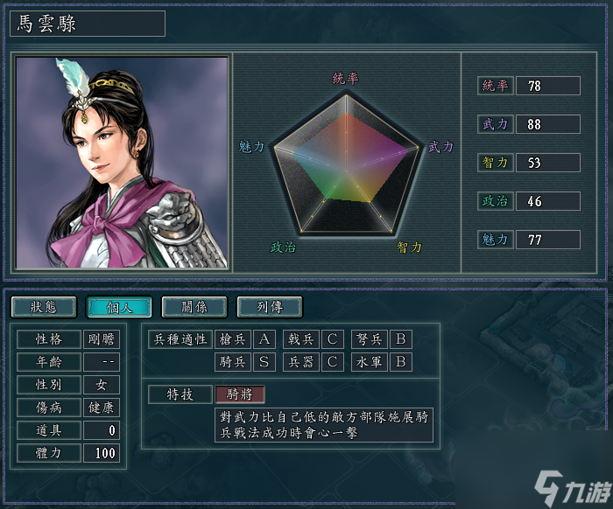Click the 騎將 special skill badge
Image resolution: width=613 pixels, height=509 pixels.
[x=240, y=394]
